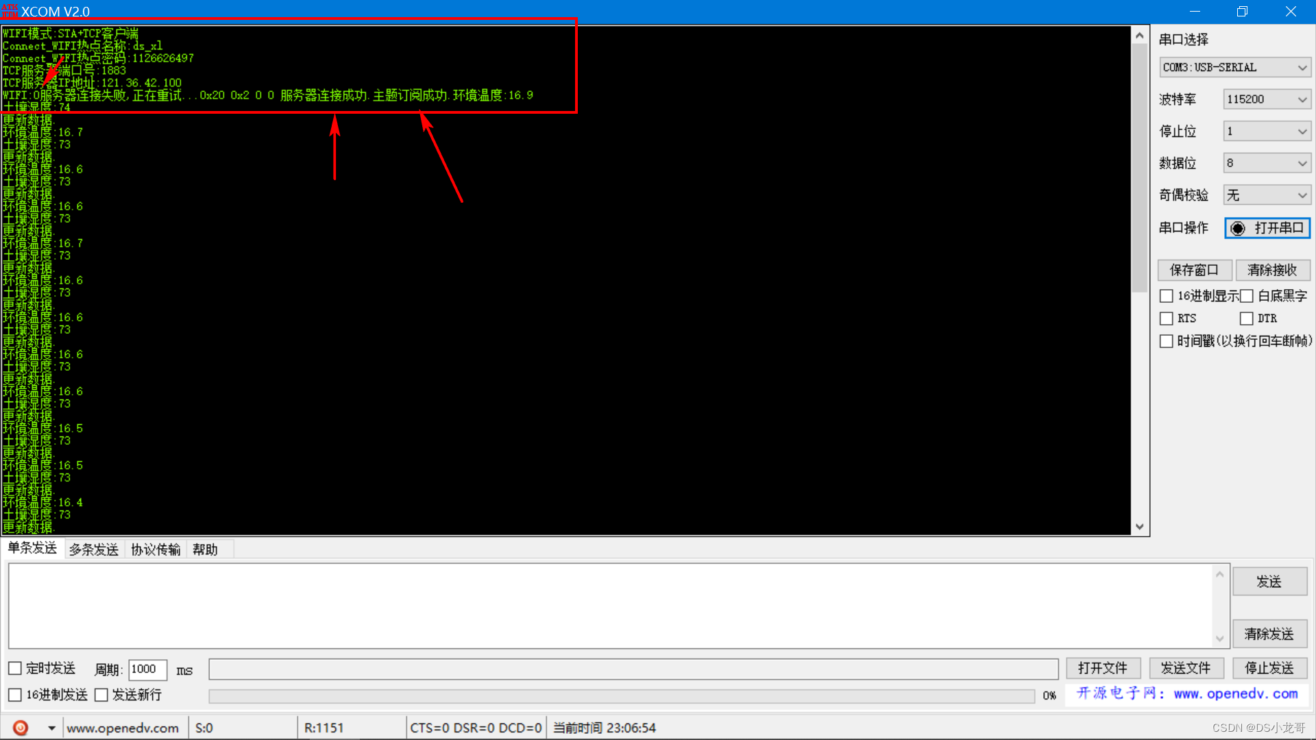Click the red power icon in status bar
Viewport: 1316px width, 740px height.
21,728
